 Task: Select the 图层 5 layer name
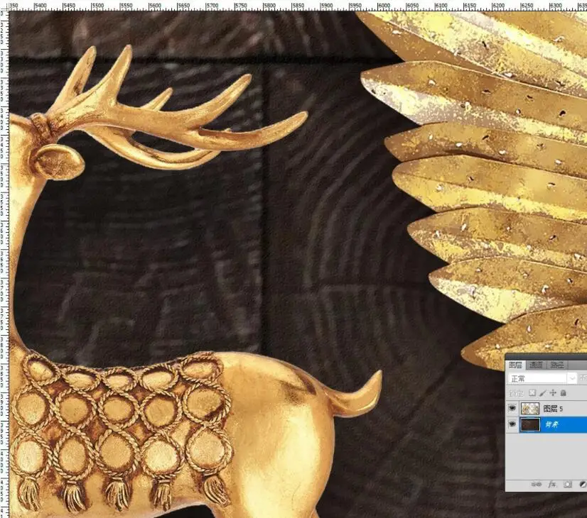pos(553,409)
